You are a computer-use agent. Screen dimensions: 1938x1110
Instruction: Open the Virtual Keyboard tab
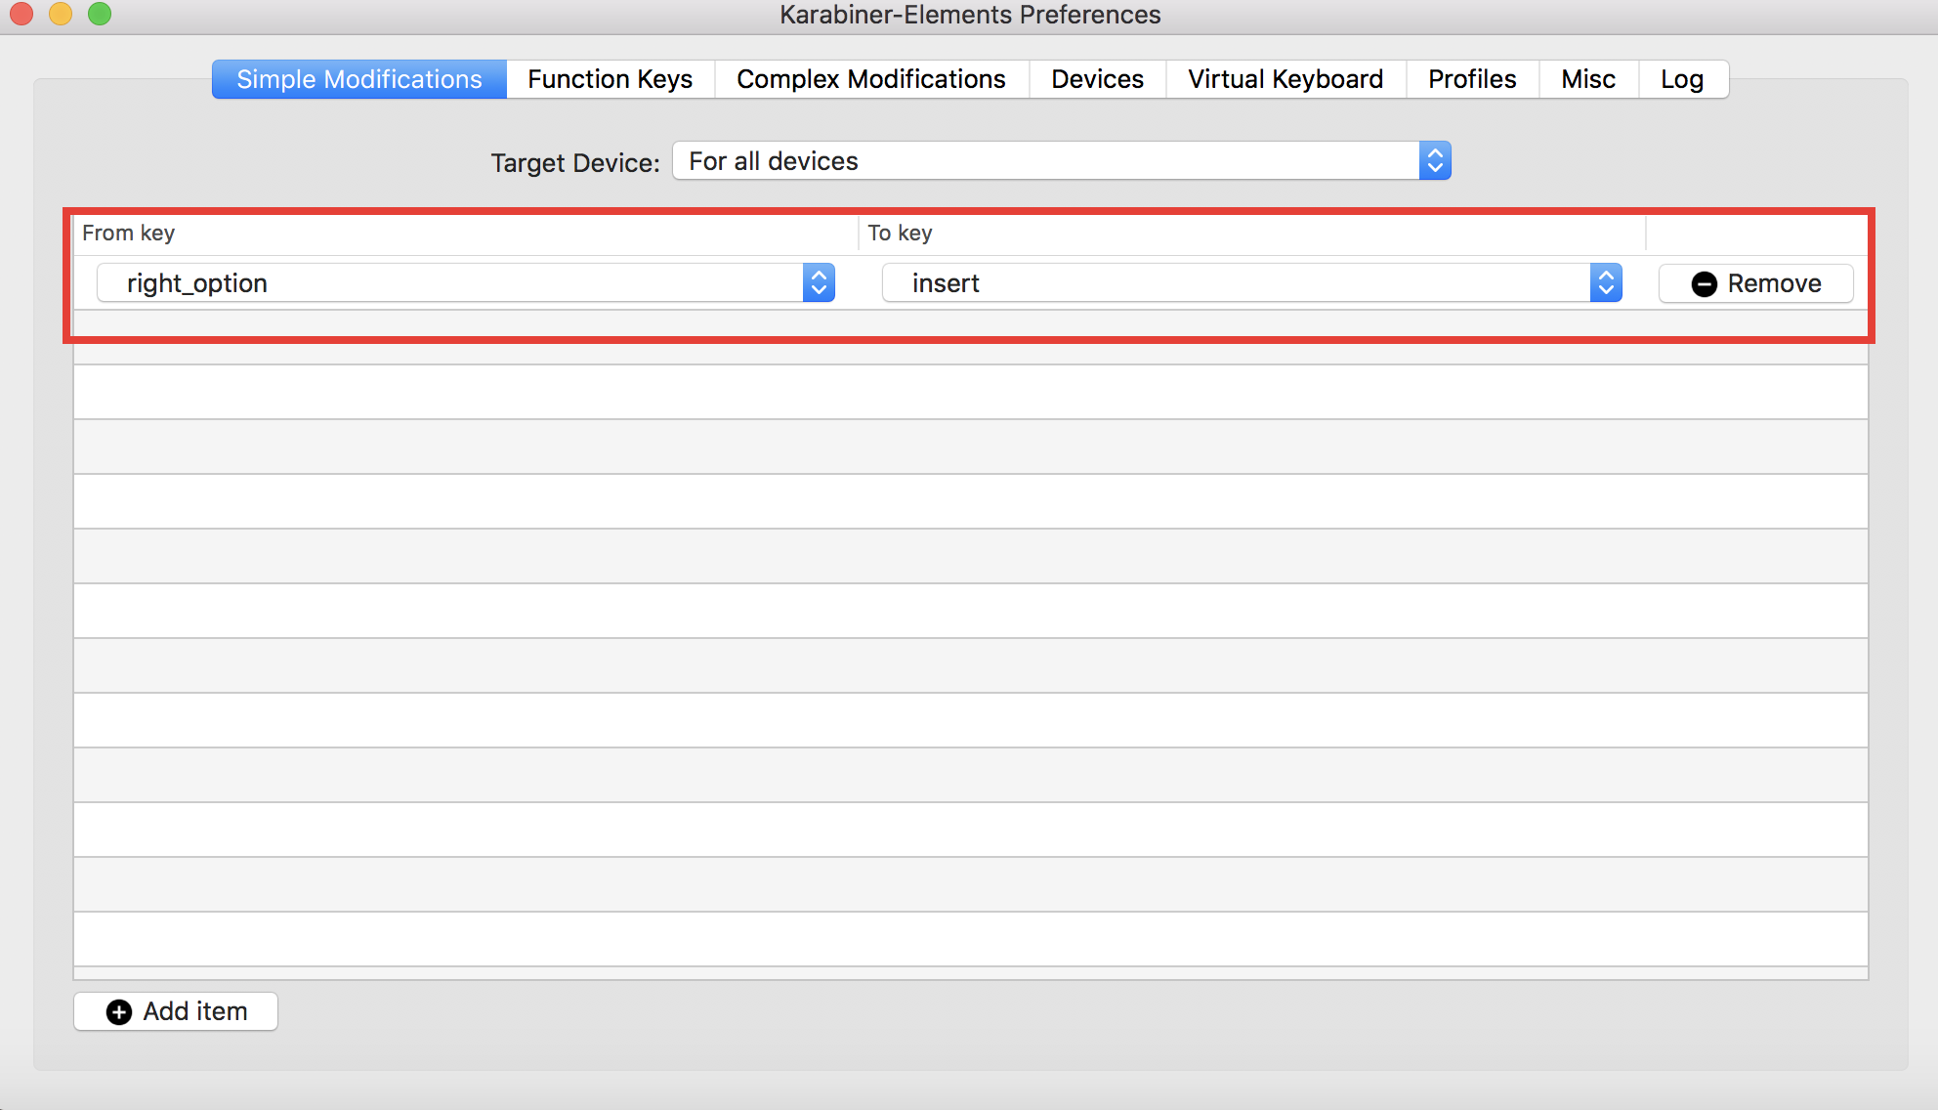(1285, 79)
